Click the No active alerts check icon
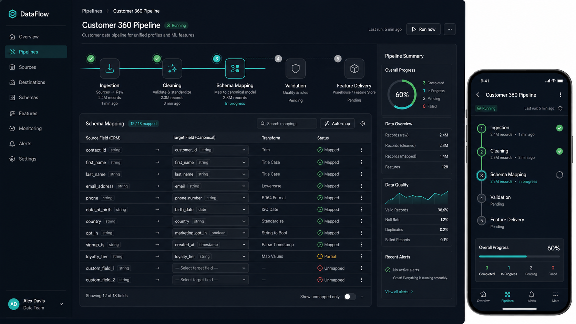Screen dimensions: 576x324 [x=388, y=270]
